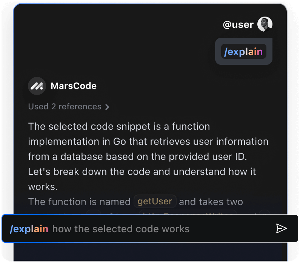Click the /explain command in input box
The height and width of the screenshot is (262, 300).
point(29,229)
